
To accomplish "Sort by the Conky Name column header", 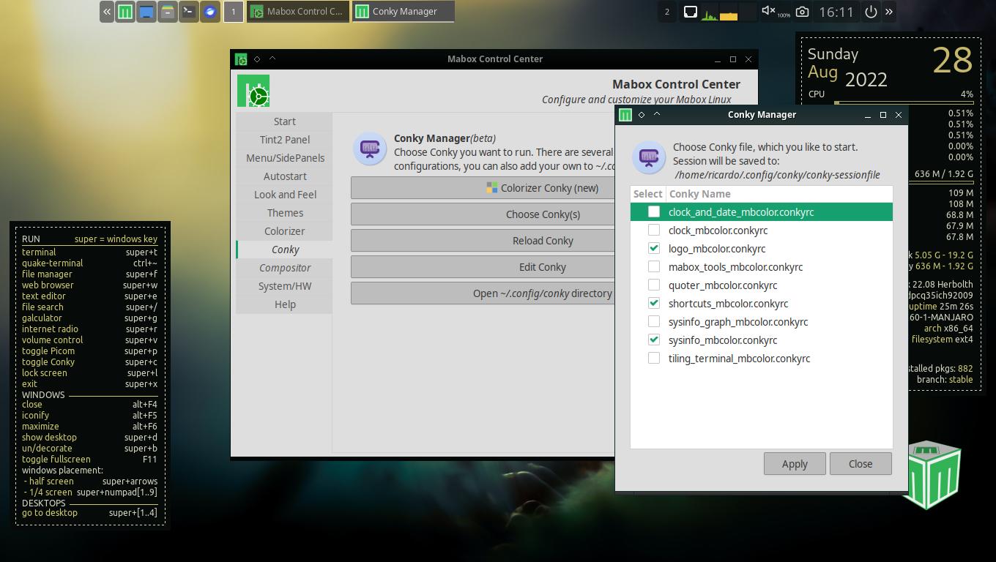I will pyautogui.click(x=779, y=194).
